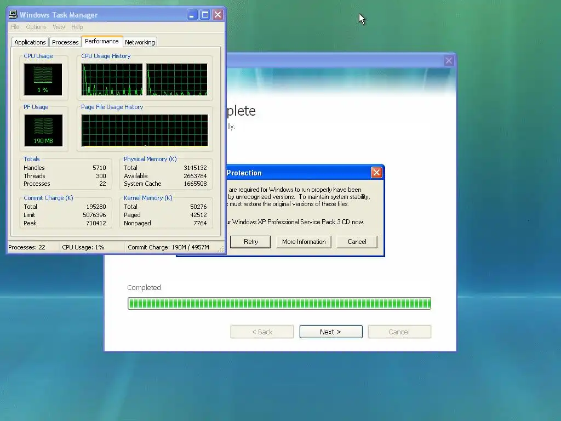Click Retry in the File Protection dialog
The width and height of the screenshot is (561, 421).
coord(250,242)
